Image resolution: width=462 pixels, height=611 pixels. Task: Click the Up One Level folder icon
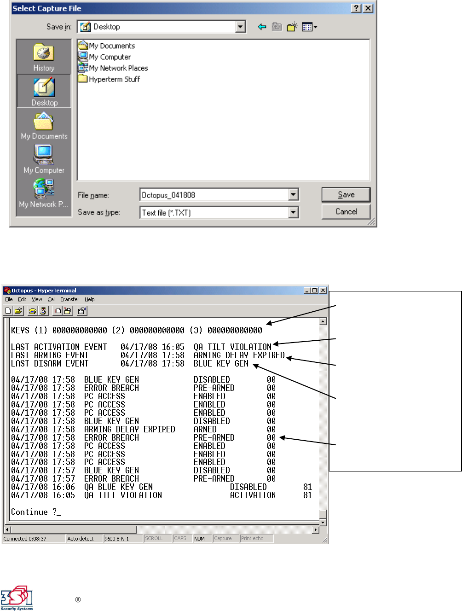click(x=277, y=27)
